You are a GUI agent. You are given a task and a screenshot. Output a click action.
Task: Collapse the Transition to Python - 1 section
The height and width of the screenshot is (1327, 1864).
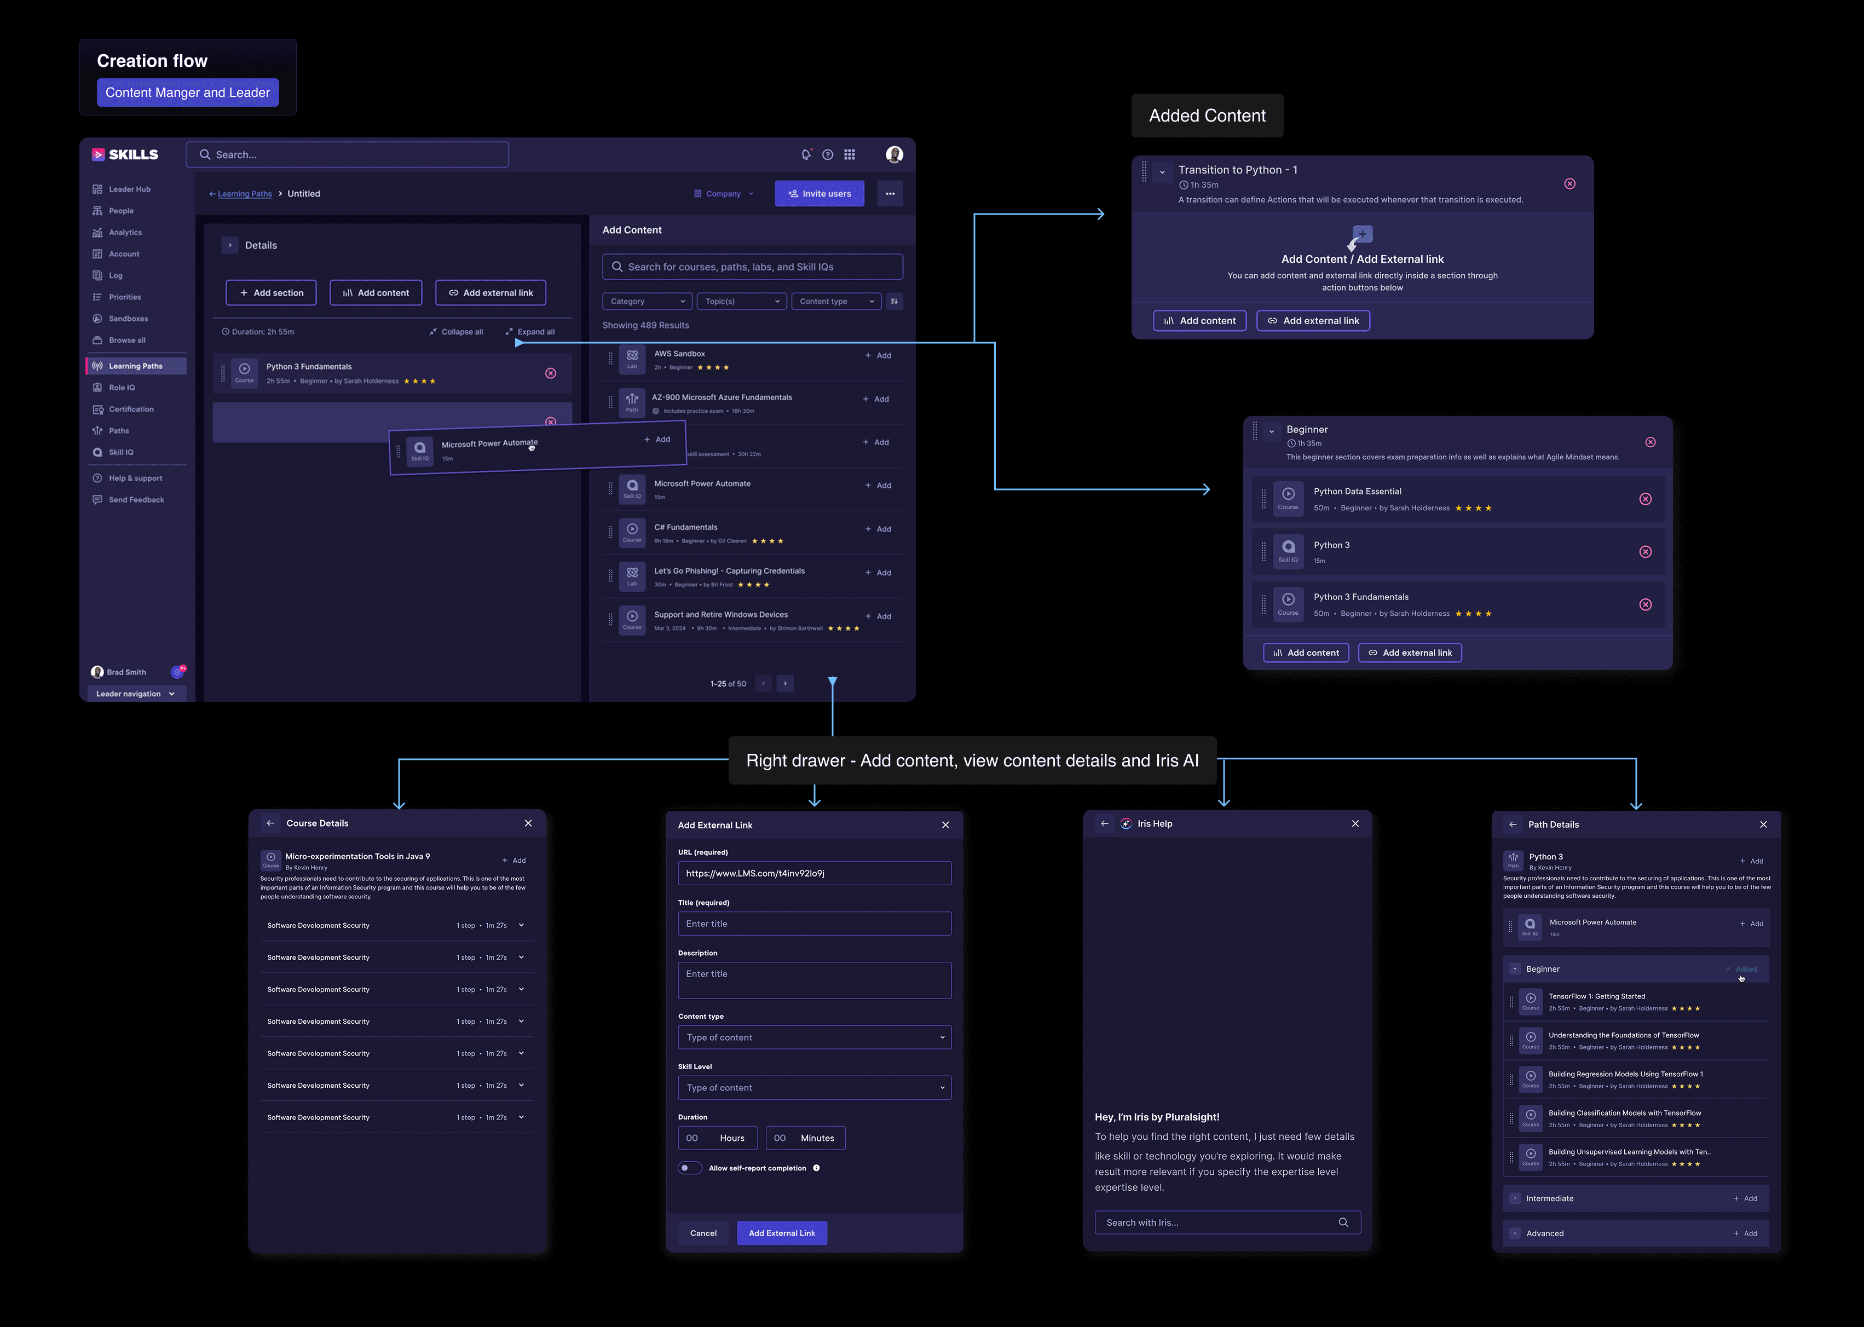(1162, 171)
